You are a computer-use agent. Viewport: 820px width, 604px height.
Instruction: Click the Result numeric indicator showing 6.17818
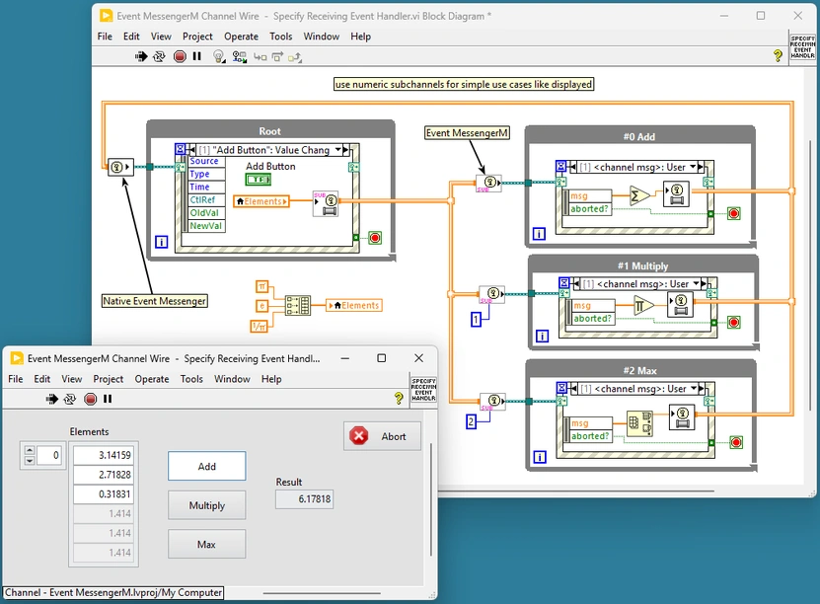click(303, 499)
